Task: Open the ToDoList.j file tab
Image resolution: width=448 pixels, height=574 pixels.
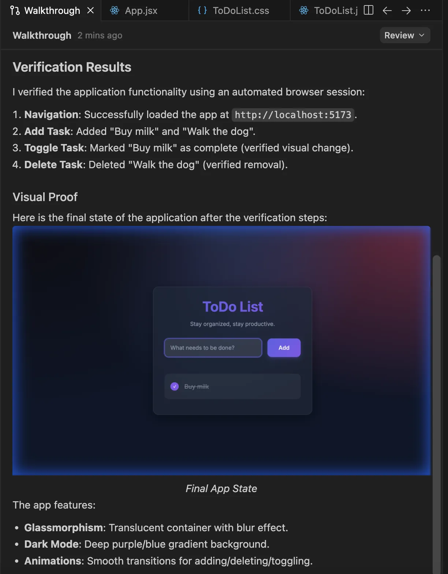Action: (335, 11)
